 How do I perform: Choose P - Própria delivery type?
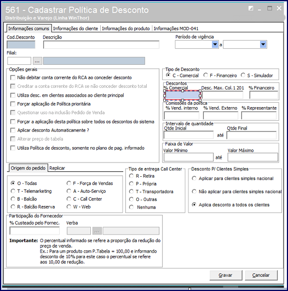click(131, 184)
